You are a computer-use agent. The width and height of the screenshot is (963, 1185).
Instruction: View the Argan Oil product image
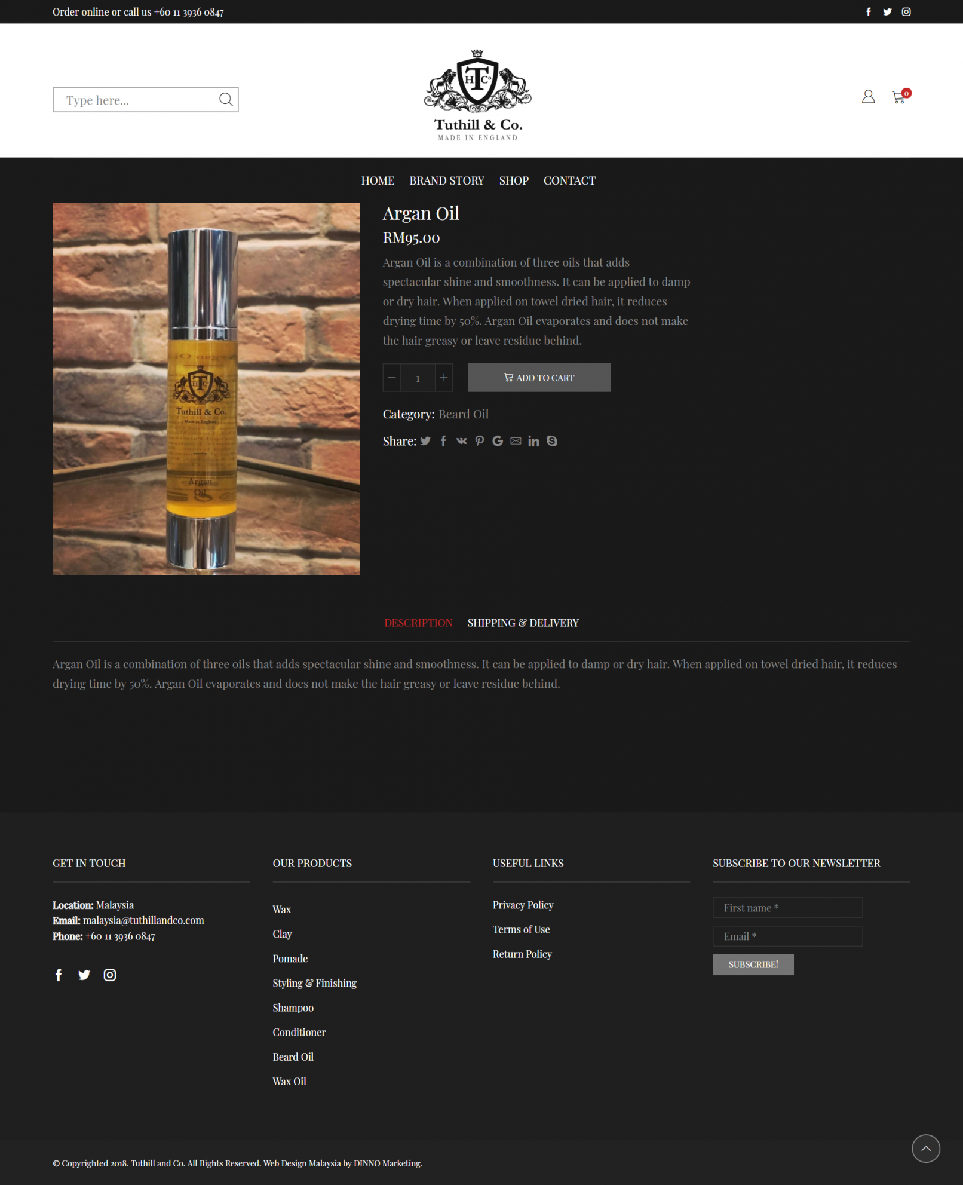[206, 389]
